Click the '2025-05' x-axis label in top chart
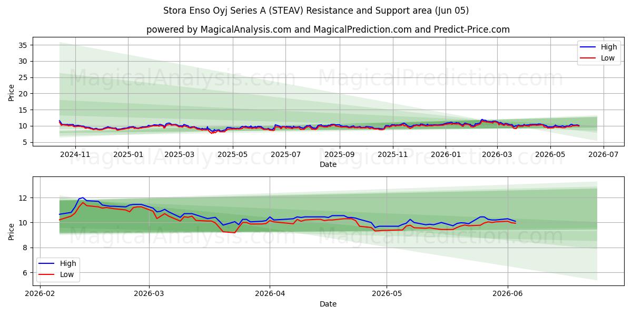The image size is (632, 316). 233,155
